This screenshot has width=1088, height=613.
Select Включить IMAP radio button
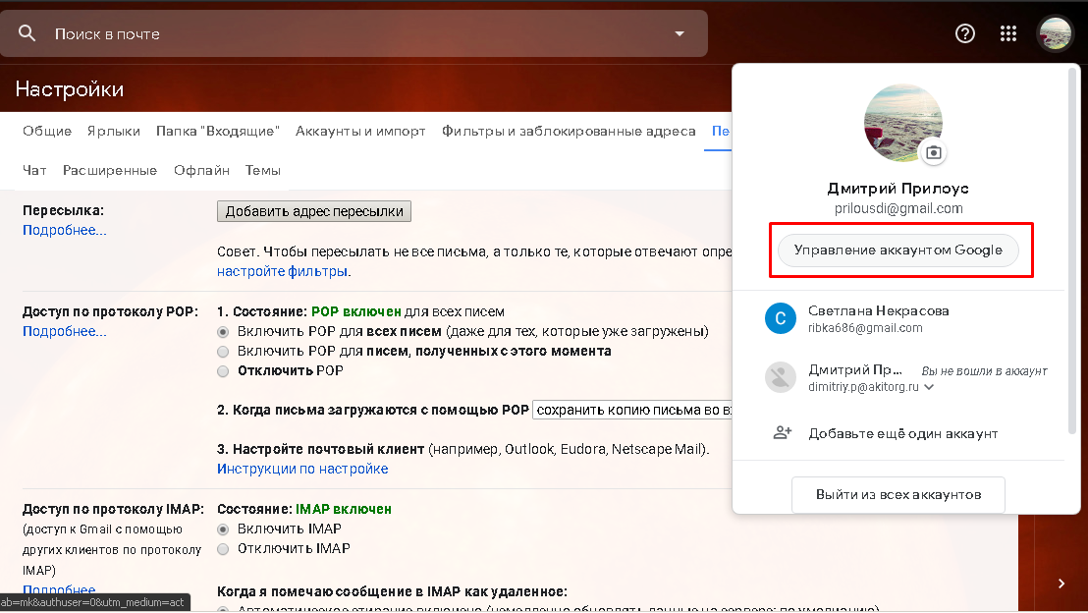point(223,529)
